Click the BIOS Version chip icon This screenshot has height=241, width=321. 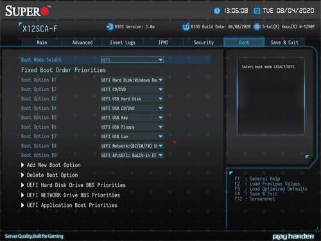point(110,27)
